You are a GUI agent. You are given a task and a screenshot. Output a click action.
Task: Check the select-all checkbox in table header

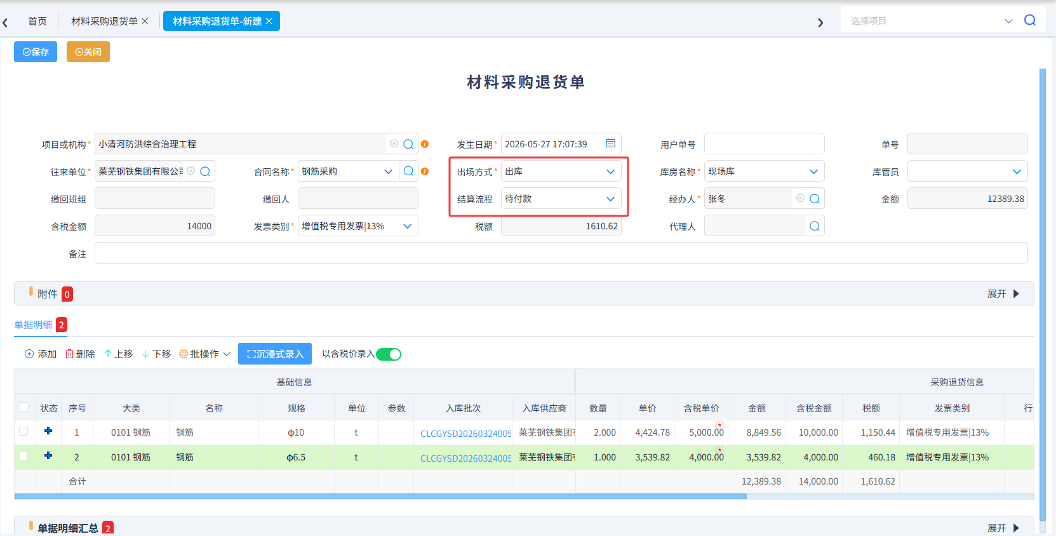click(x=24, y=407)
